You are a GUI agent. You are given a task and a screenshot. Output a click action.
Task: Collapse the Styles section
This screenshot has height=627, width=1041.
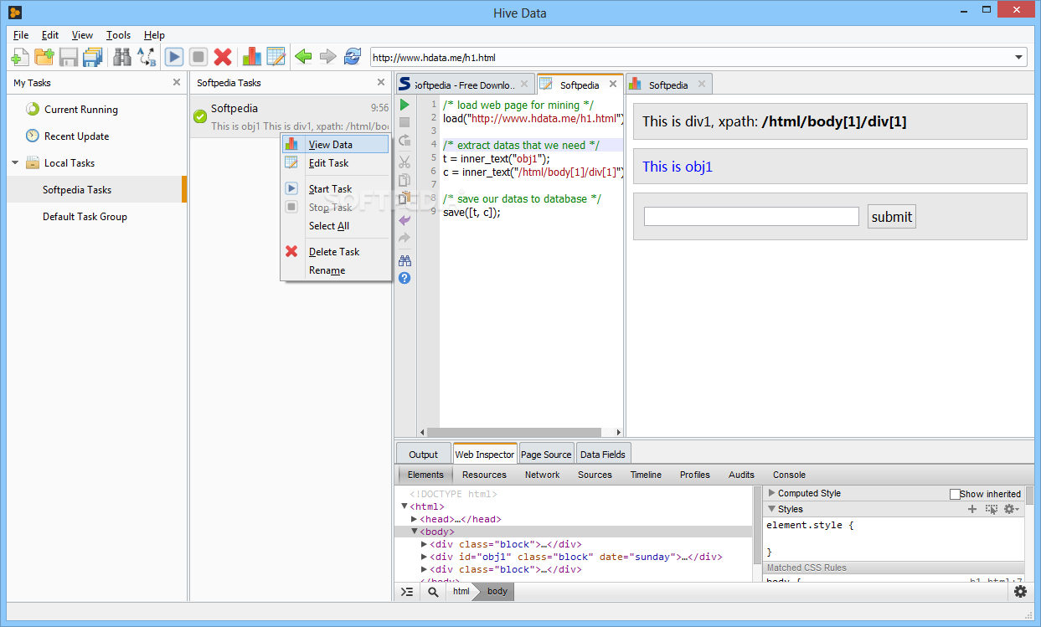point(772,509)
